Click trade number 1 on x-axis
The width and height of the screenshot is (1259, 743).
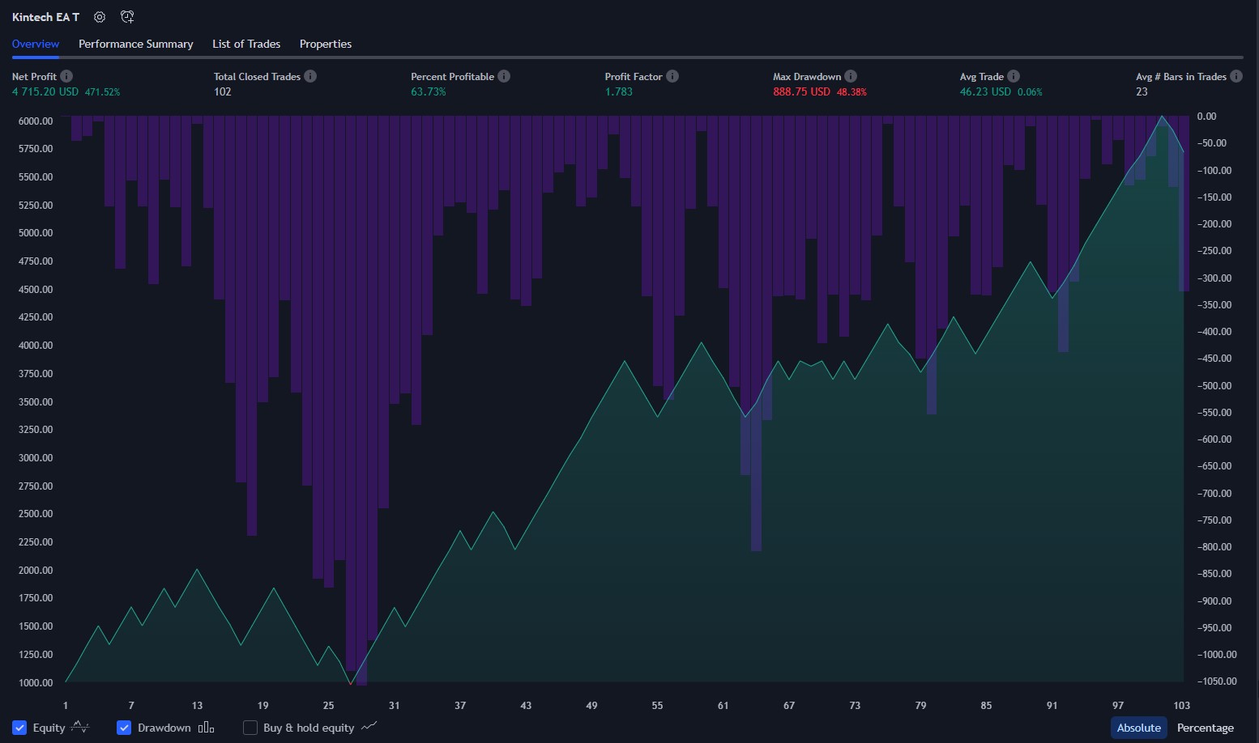(x=66, y=706)
